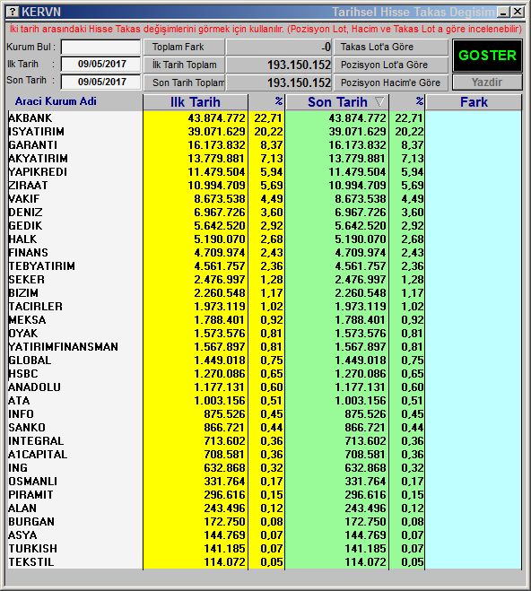
Task: Sort by Ilk Tarih column header
Action: click(x=196, y=102)
